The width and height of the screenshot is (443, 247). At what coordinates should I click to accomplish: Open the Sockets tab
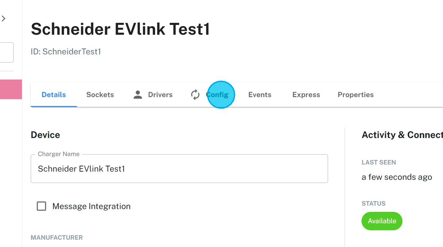coord(100,95)
